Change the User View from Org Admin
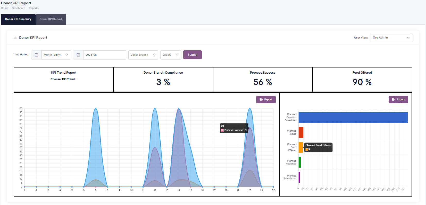The height and width of the screenshot is (205, 426). point(391,38)
